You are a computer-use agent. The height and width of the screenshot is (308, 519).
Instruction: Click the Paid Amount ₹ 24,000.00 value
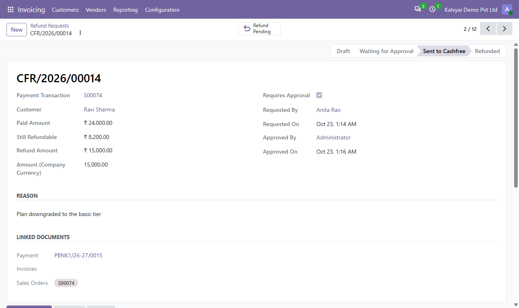pos(98,123)
